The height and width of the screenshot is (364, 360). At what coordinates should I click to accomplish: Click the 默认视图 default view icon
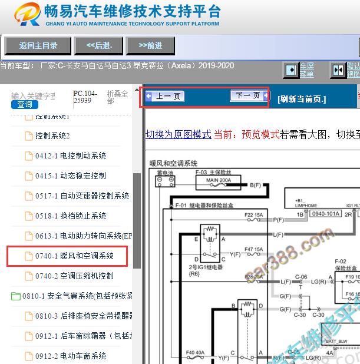click(x=338, y=70)
